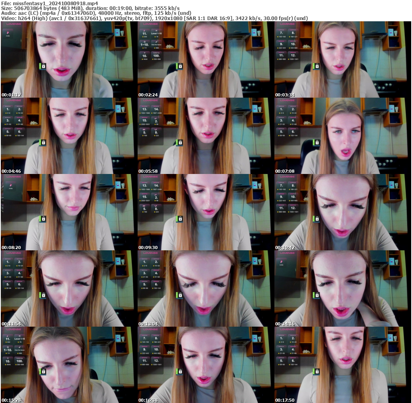Toggle tip option 15 in the menu
This screenshot has width=412, height=403.
144,121
